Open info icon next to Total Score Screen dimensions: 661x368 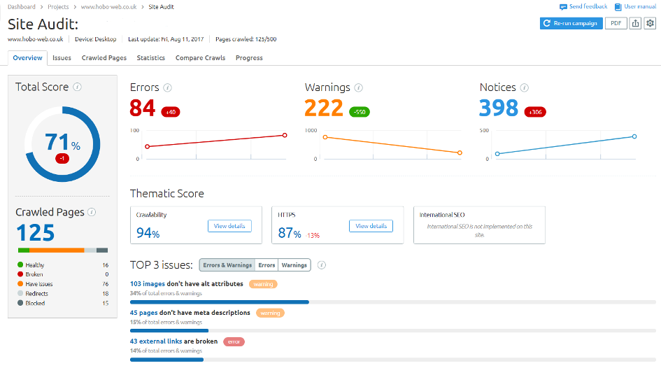click(77, 87)
